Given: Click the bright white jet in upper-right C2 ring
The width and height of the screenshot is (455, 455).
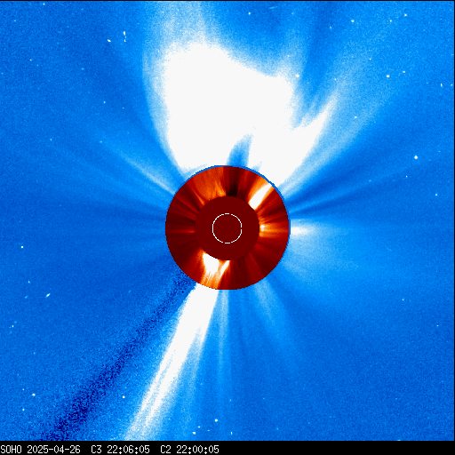Looking at the screenshot, I should click(260, 196).
